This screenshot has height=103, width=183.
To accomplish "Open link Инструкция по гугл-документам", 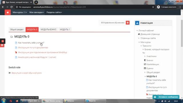I will click(33, 48).
